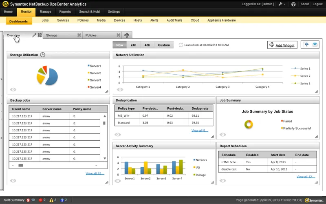Click the major alerts red minus icon
The image size is (326, 204).
[40, 200]
